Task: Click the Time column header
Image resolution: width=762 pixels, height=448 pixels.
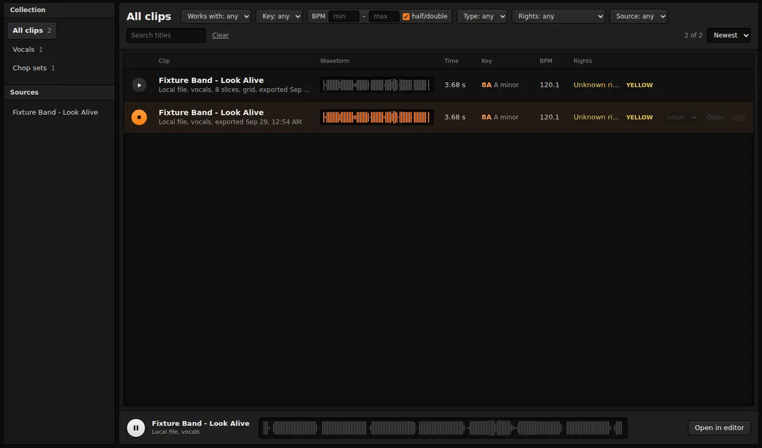Action: tap(451, 61)
